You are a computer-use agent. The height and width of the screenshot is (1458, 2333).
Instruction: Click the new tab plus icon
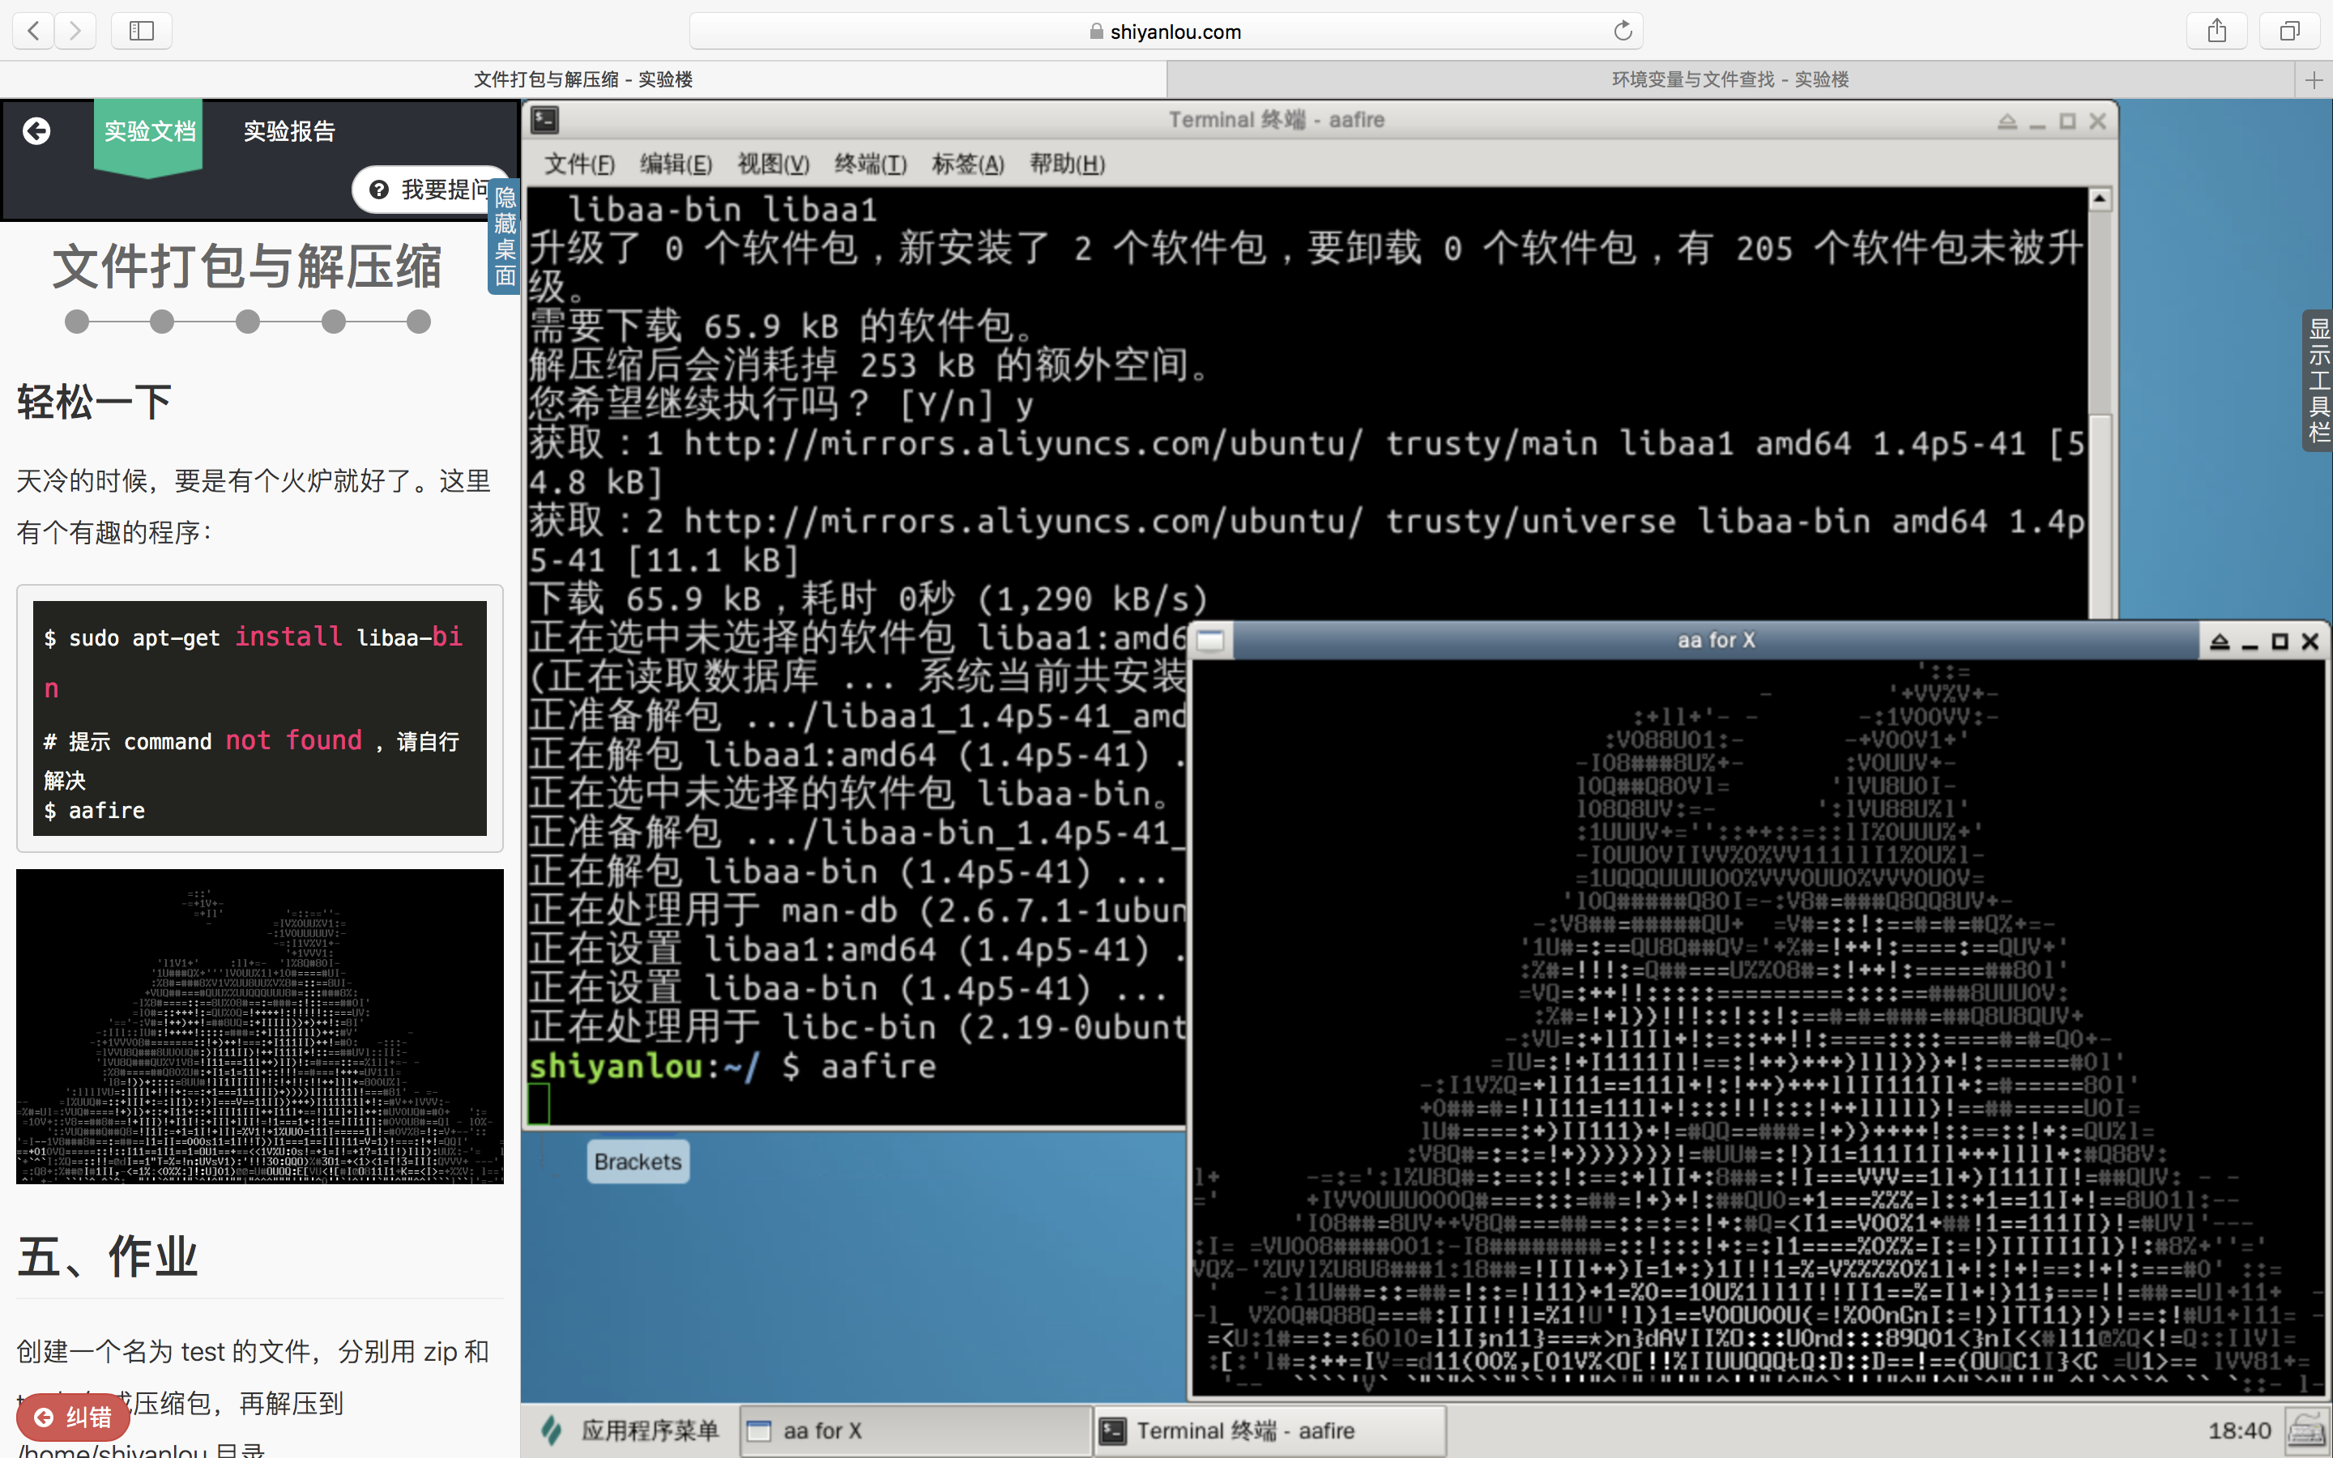(x=2314, y=80)
